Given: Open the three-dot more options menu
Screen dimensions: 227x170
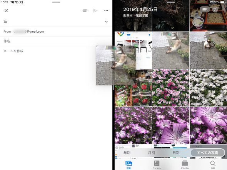Looking at the screenshot, I should click(x=106, y=10).
